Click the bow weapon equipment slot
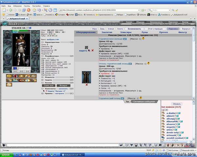 tap(8, 50)
